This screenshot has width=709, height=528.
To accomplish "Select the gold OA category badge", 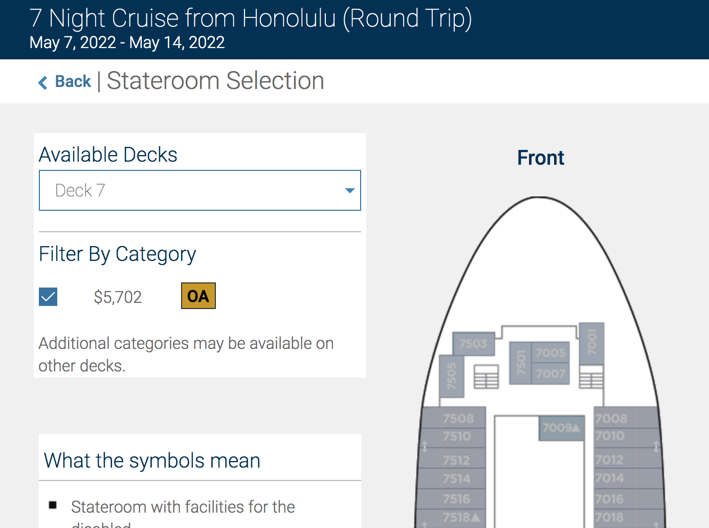I will point(198,296).
